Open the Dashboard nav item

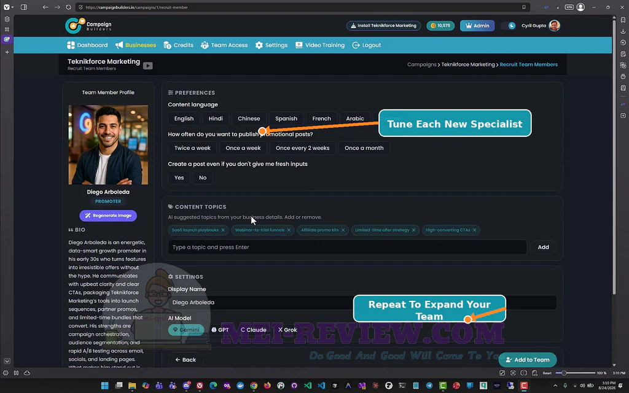(87, 45)
